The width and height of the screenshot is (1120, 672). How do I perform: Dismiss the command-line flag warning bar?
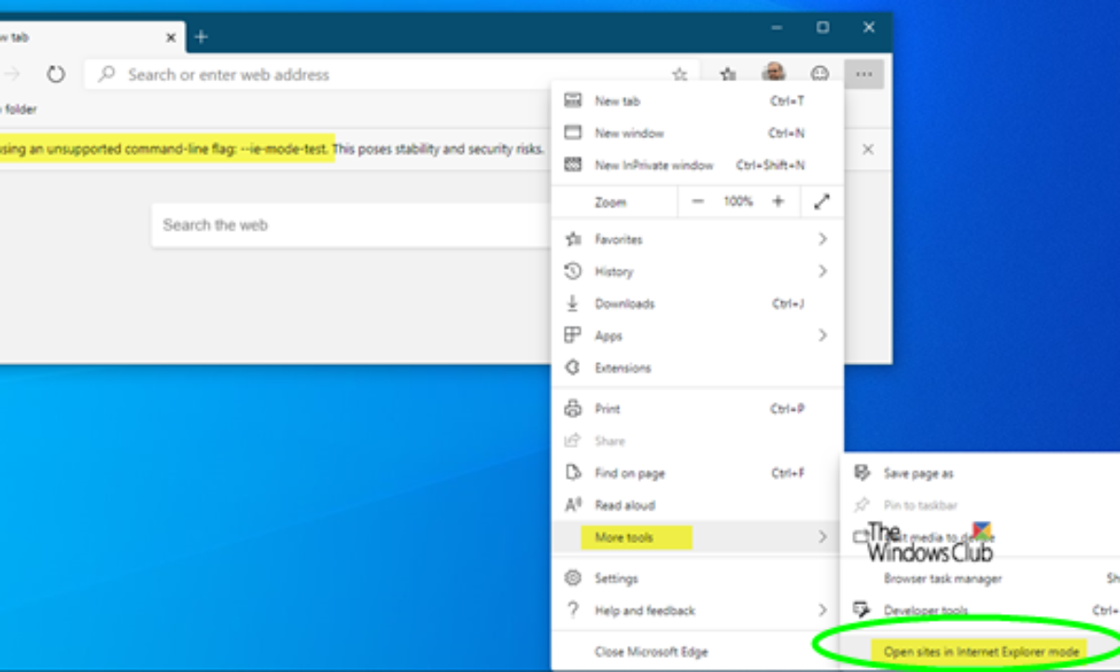[868, 149]
